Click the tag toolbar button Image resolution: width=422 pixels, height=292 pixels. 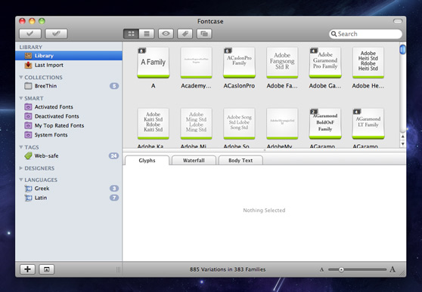tap(185, 34)
